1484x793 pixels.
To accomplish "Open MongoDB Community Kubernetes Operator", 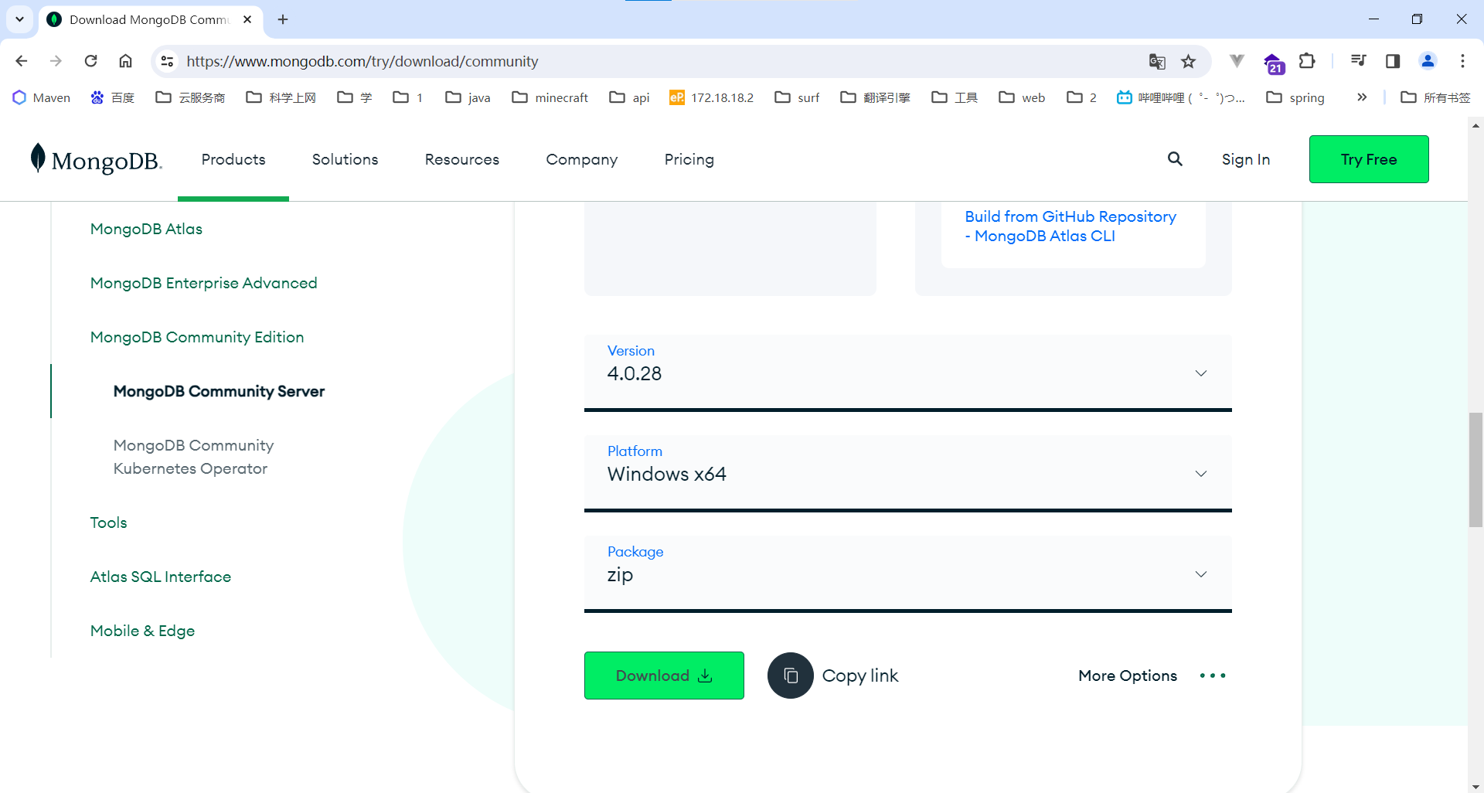I will point(193,457).
